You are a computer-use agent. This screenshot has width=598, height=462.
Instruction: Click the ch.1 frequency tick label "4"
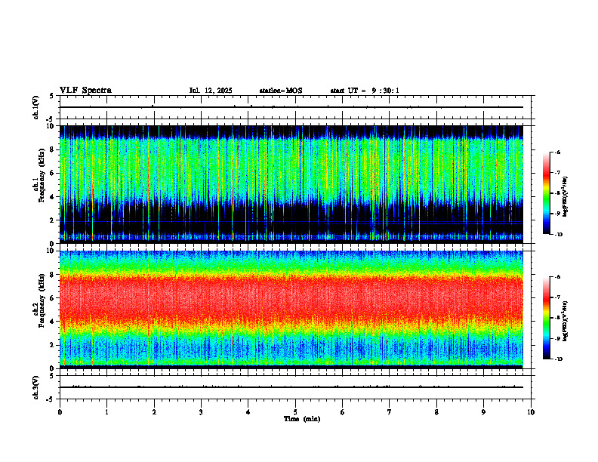point(53,197)
